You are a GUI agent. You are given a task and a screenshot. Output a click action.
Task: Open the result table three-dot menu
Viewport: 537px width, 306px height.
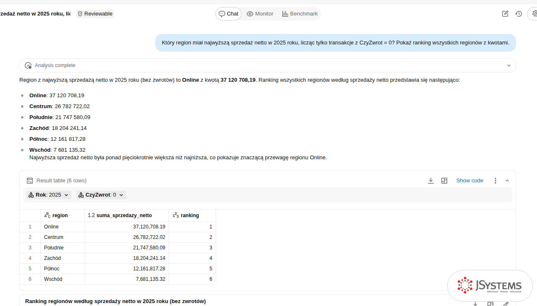495,181
